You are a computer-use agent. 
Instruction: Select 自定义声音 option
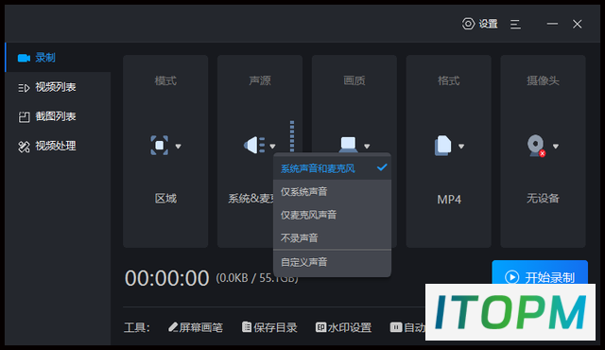coord(332,262)
